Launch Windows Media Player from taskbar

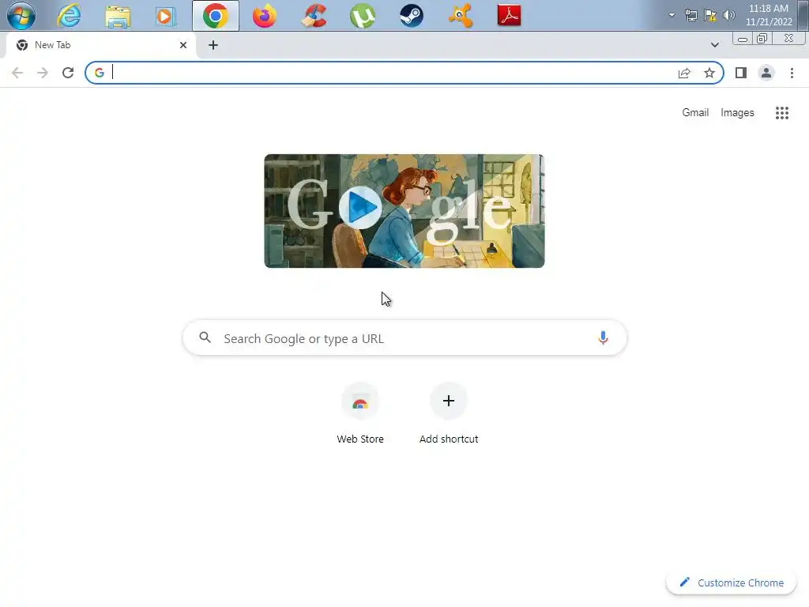click(166, 16)
